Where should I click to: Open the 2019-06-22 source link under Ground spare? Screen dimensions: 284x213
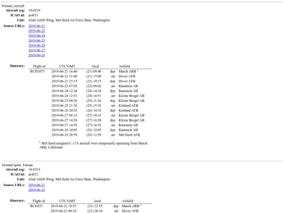[x=37, y=190]
